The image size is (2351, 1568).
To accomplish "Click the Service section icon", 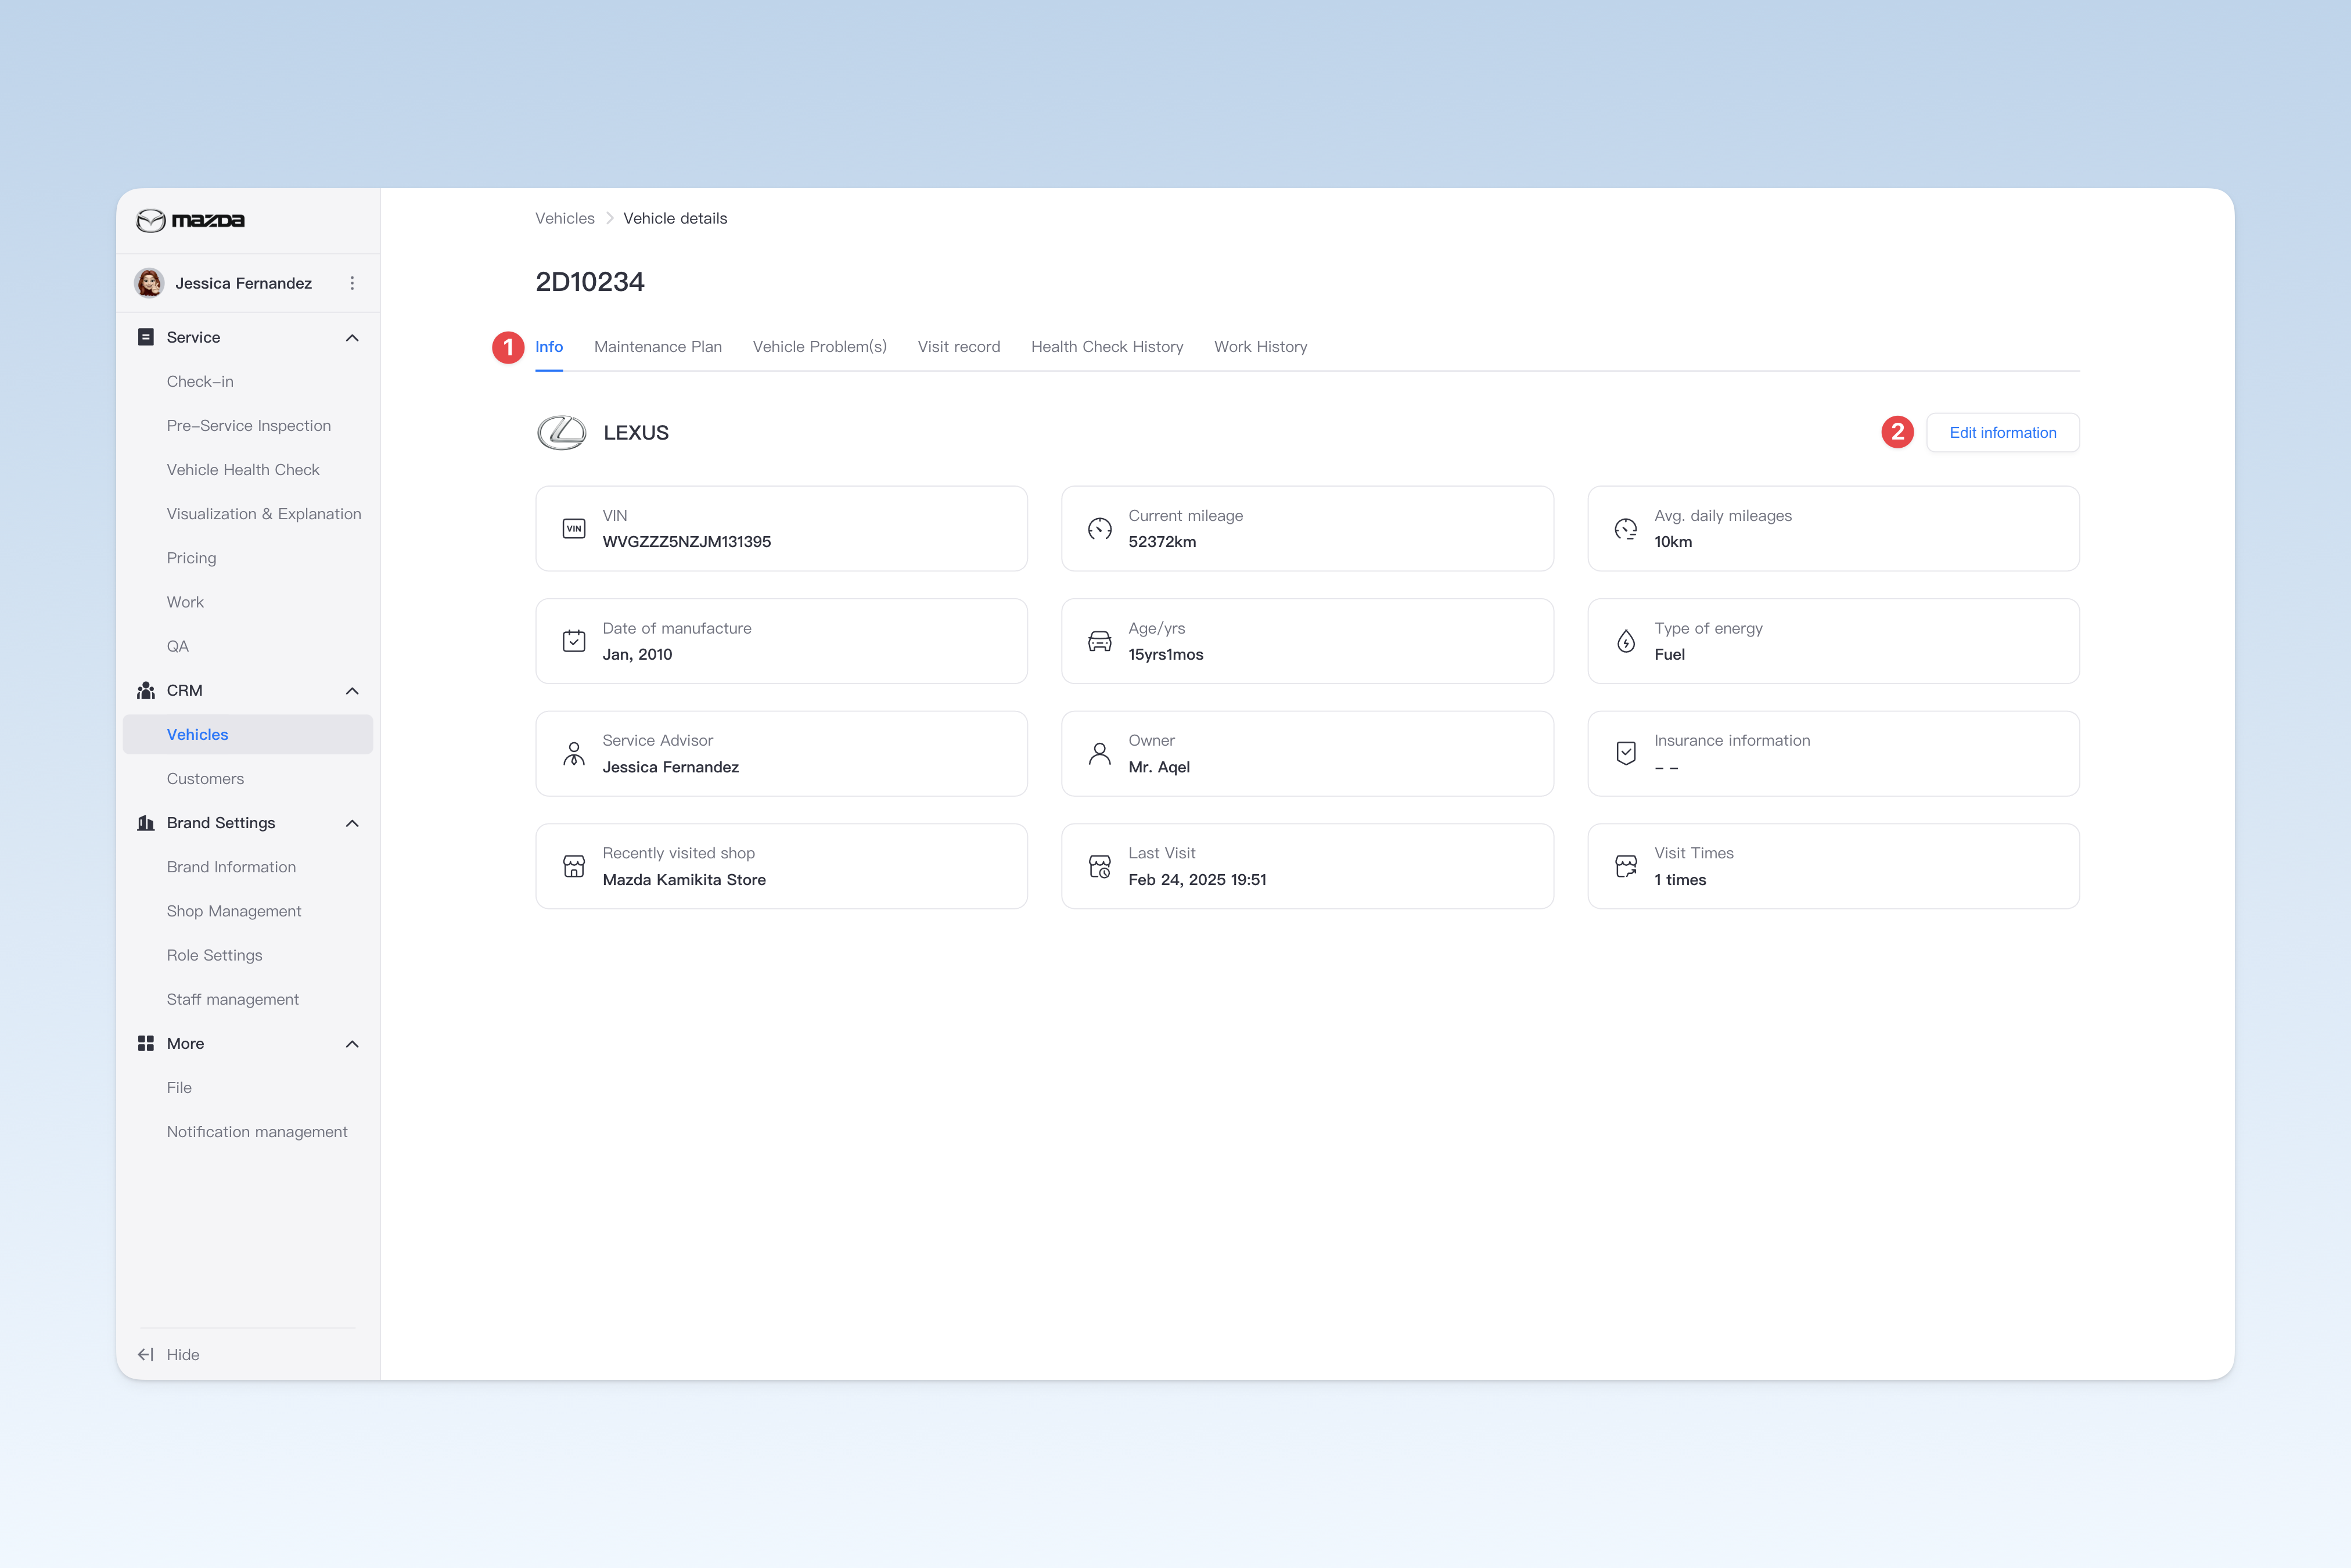I will (x=146, y=337).
